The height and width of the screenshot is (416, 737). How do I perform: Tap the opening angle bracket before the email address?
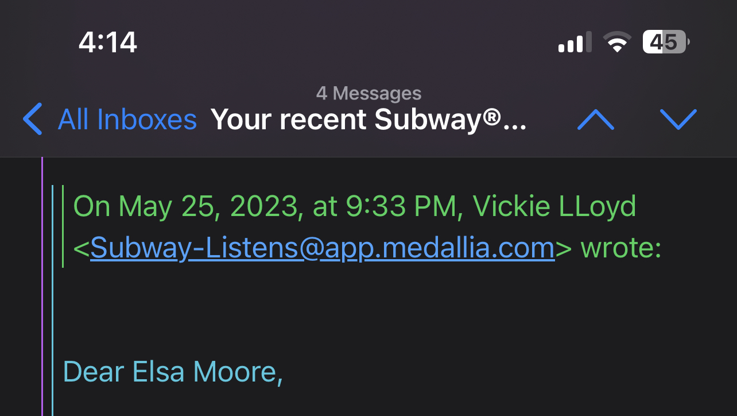point(81,248)
